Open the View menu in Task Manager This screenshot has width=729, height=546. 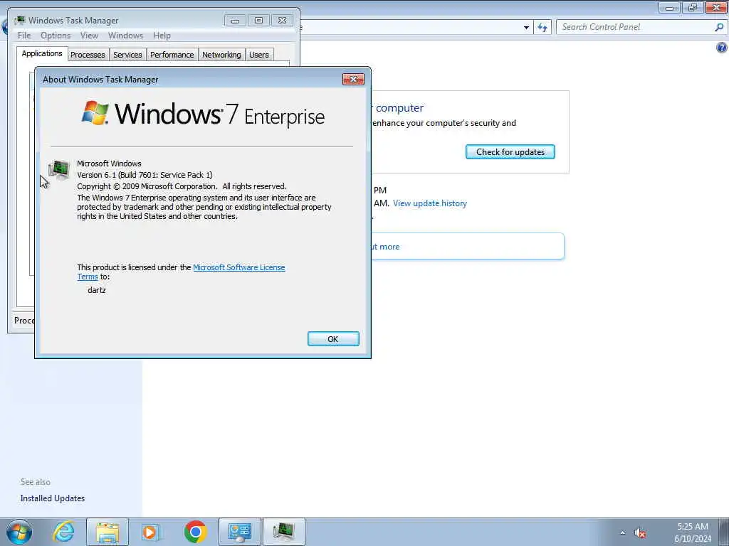[x=89, y=36]
